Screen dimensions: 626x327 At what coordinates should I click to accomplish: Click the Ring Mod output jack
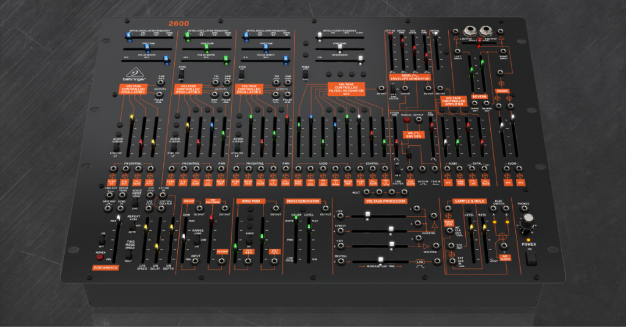(x=276, y=208)
